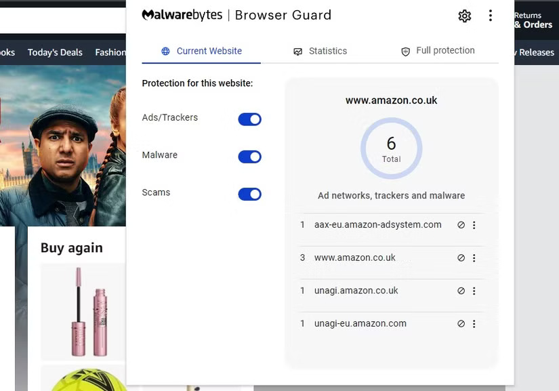The height and width of the screenshot is (391, 559).
Task: Turn off the Malware protection toggle
Action: coord(249,157)
